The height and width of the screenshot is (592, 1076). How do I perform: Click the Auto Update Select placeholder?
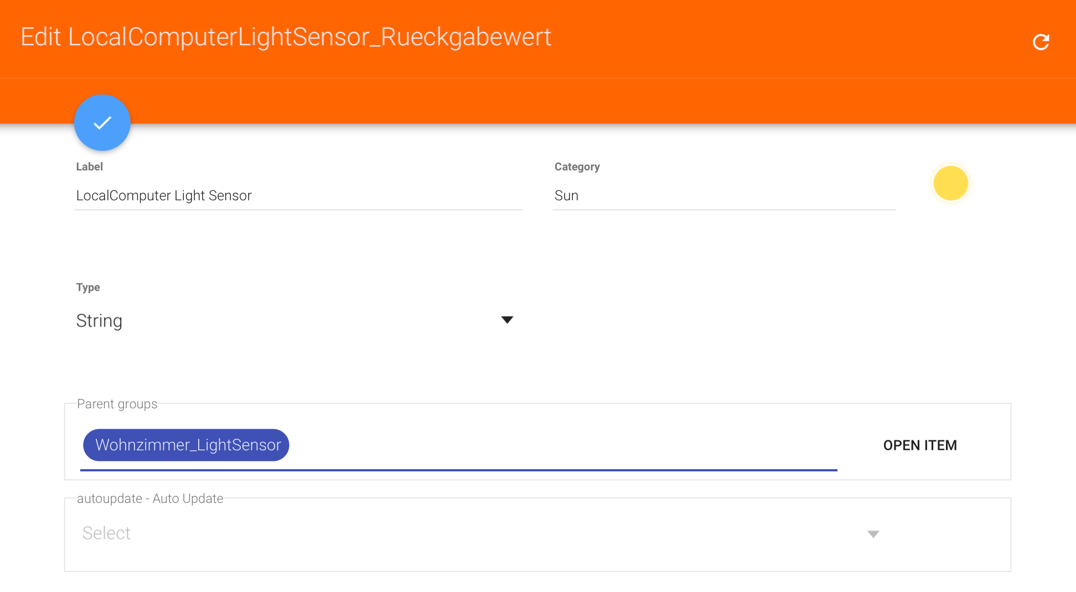coord(107,533)
